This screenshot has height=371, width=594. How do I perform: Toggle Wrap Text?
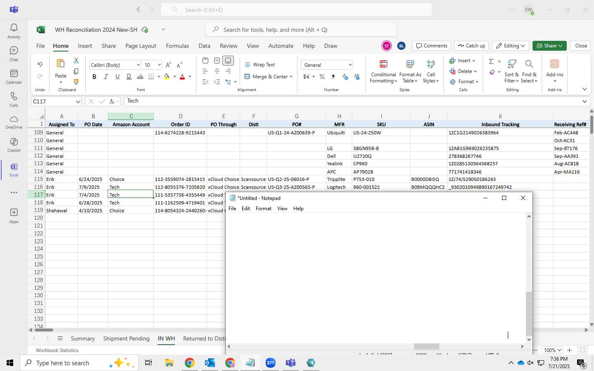coord(260,65)
